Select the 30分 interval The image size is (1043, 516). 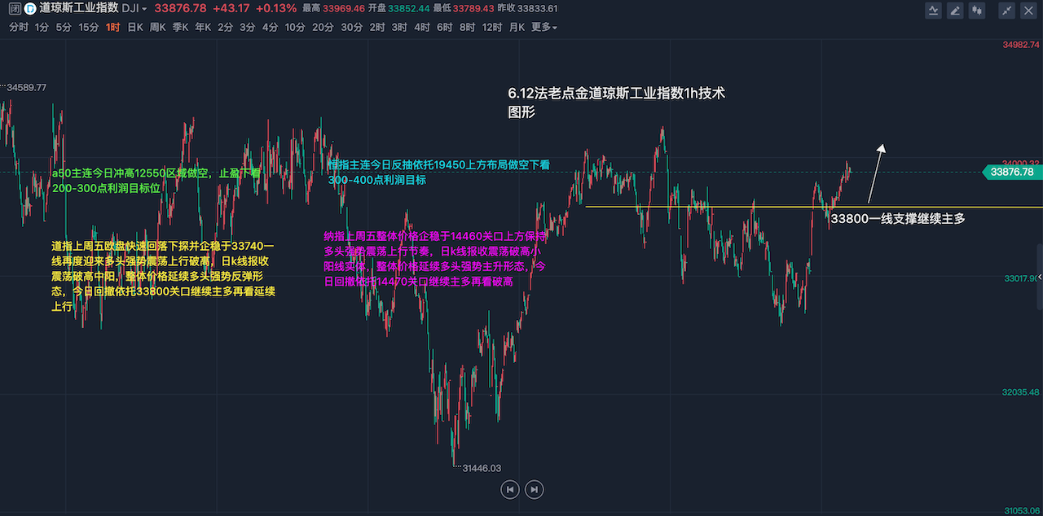pos(352,27)
